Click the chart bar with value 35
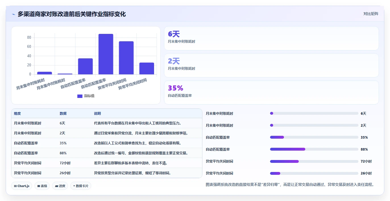Screen dimensions: 390x201 [85, 66]
